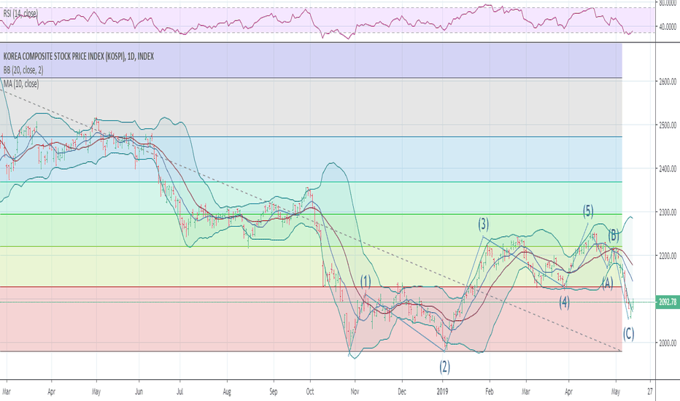Click the Jun date on time axis

139,392
